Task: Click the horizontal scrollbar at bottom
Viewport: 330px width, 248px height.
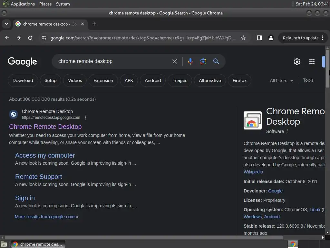Action: 144,237
